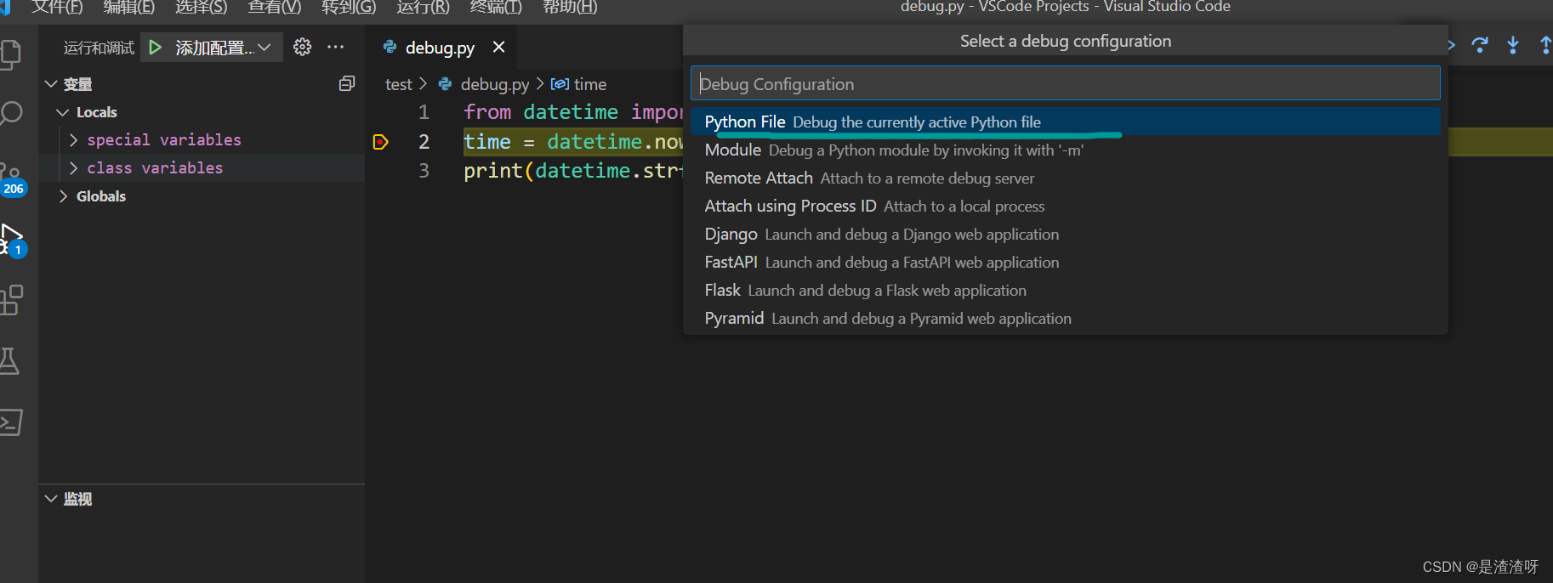Open the Search view in activity bar
This screenshot has width=1553, height=583.
point(11,112)
